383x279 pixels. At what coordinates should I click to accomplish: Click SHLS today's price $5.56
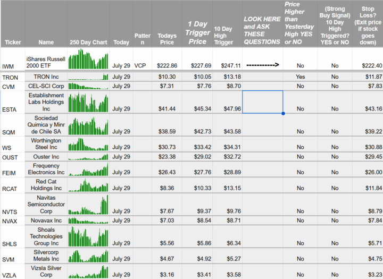coord(167,243)
